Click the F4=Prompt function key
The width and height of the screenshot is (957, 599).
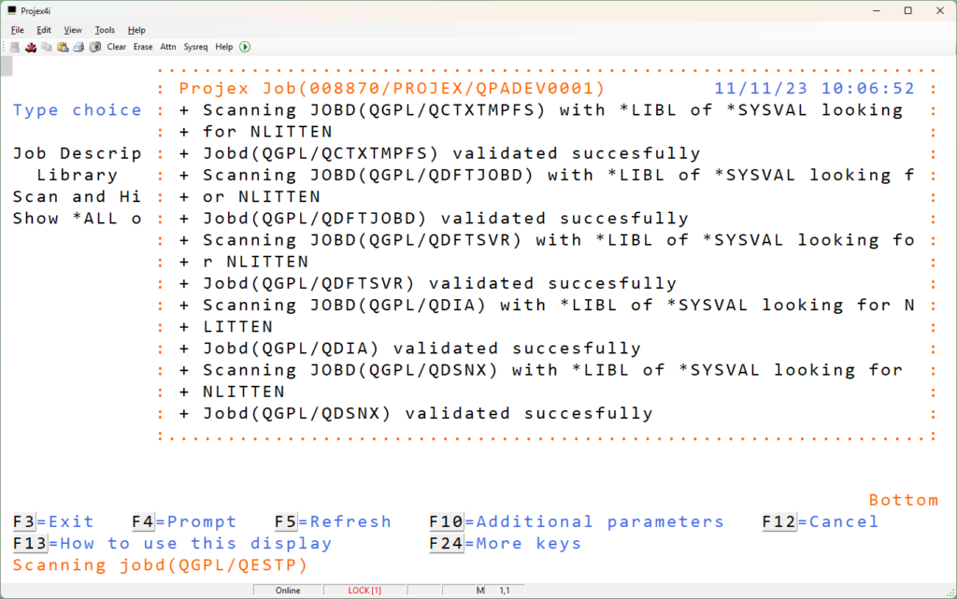click(x=184, y=521)
